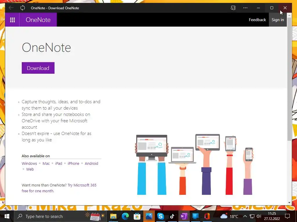Open the Windows download link
Image resolution: width=297 pixels, height=222 pixels.
pos(29,164)
